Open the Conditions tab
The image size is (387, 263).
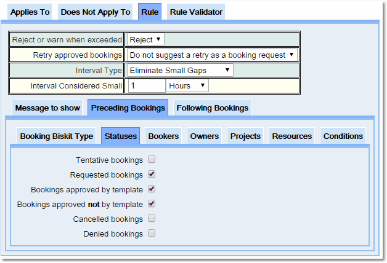click(x=343, y=136)
